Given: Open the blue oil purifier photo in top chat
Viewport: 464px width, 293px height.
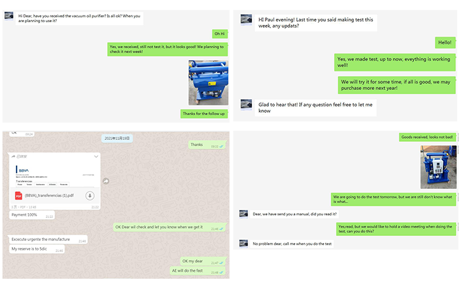Looking at the screenshot, I should 208,82.
